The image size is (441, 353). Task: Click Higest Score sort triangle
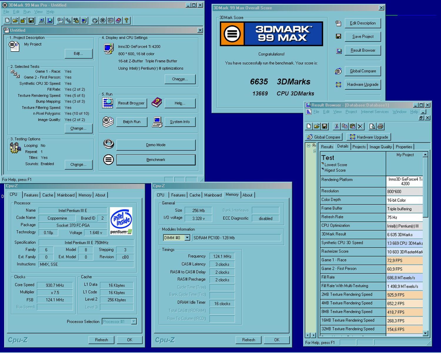(x=323, y=169)
